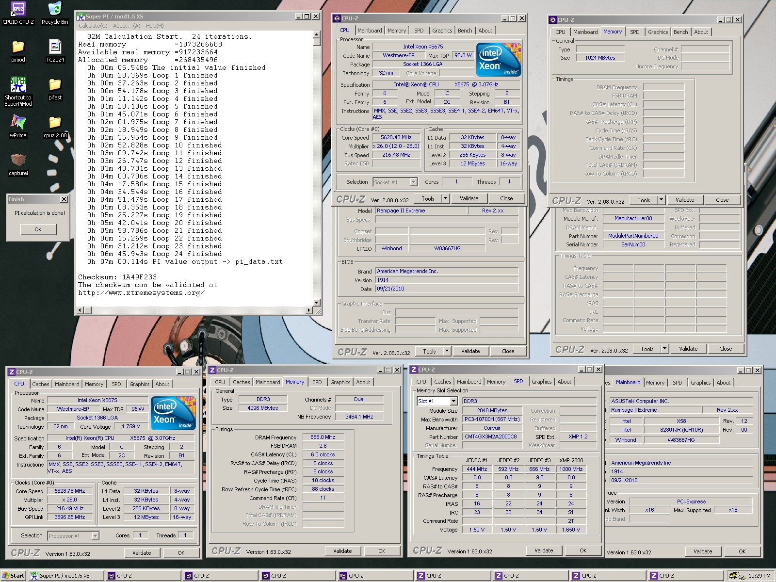Expand the Processor #1 selection dropdown
Screen dimensions: 776x582
click(95, 536)
